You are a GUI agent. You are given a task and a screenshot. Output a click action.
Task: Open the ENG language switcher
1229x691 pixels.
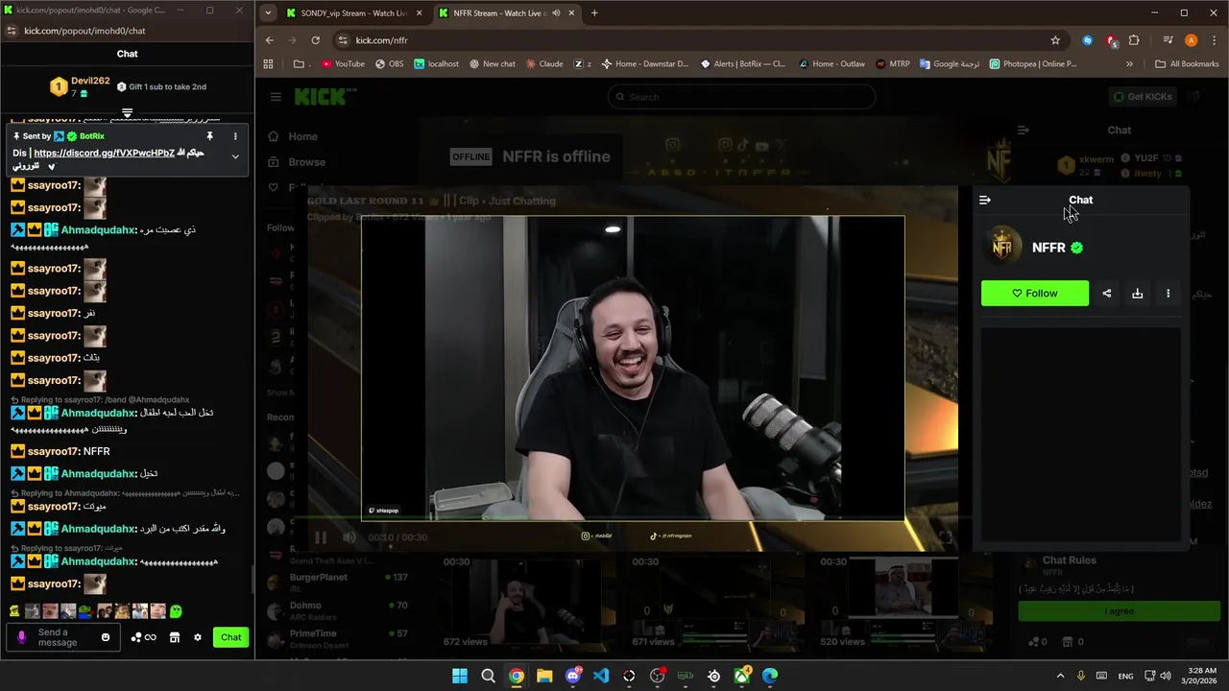pyautogui.click(x=1125, y=676)
